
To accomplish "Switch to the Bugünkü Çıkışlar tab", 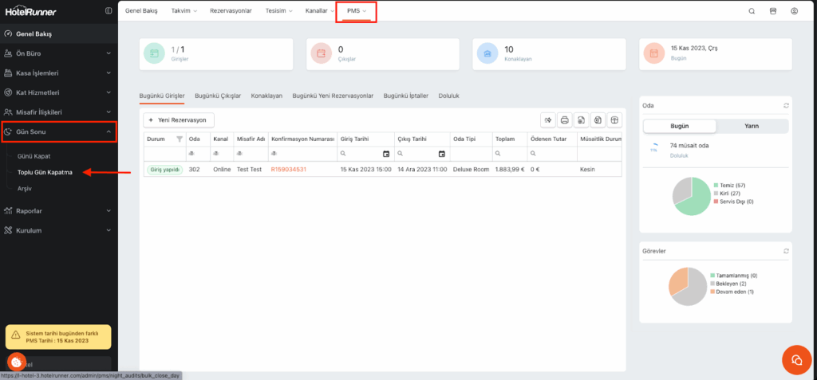I will click(218, 96).
